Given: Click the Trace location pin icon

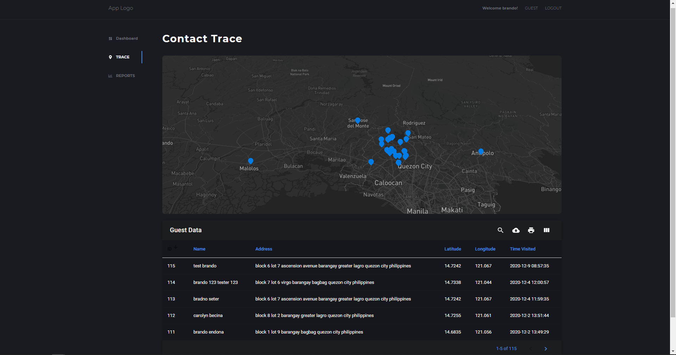Looking at the screenshot, I should [110, 57].
